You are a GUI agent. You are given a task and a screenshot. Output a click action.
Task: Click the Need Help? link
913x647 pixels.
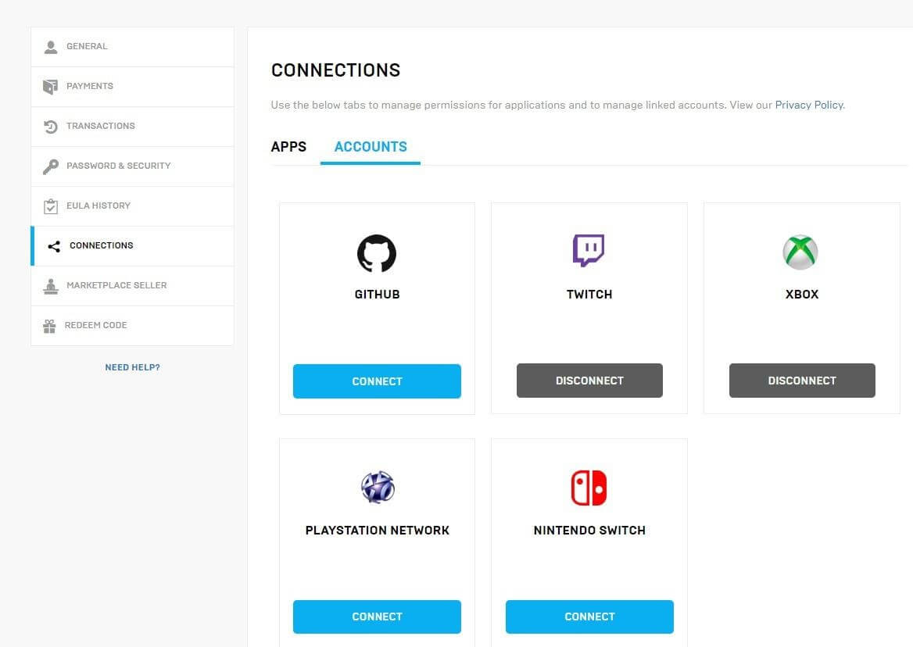click(x=133, y=367)
